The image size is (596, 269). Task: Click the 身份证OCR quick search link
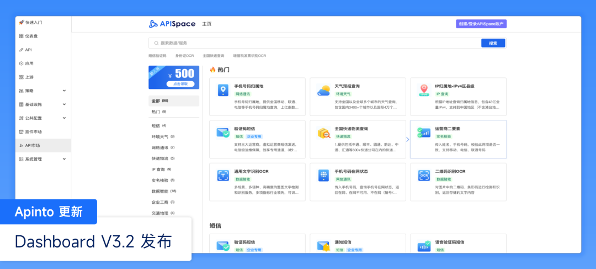click(184, 56)
